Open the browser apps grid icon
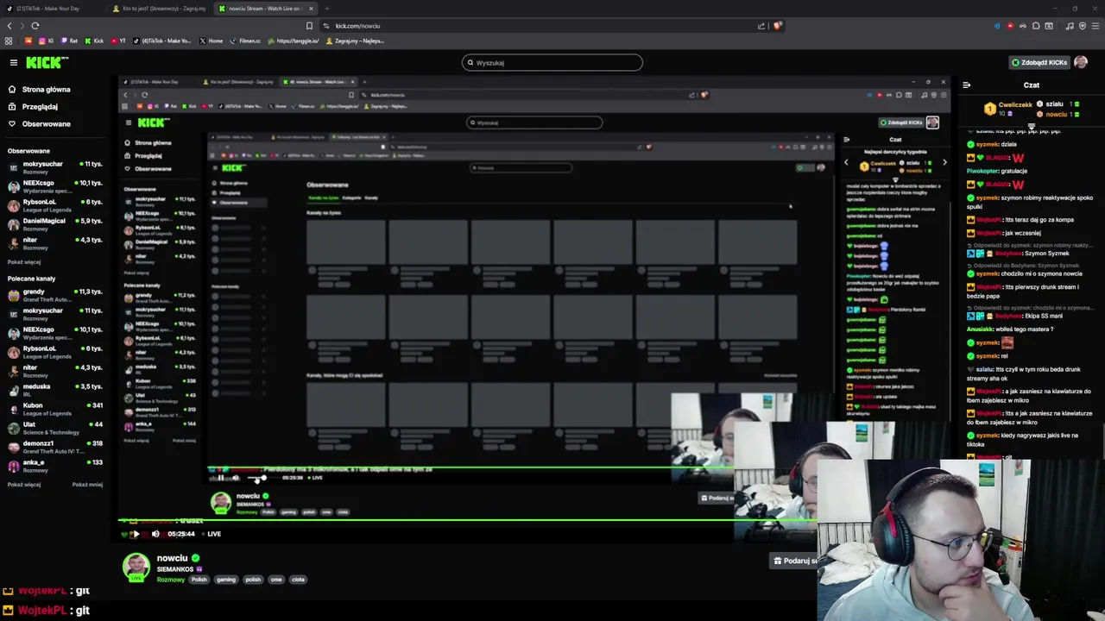The width and height of the screenshot is (1105, 621). 9,41
